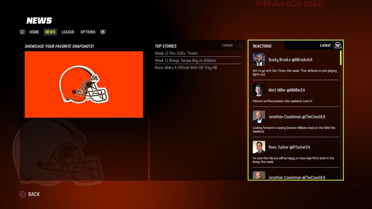Toggle Latest filter in Top Stories
The width and height of the screenshot is (372, 209).
tap(227, 45)
